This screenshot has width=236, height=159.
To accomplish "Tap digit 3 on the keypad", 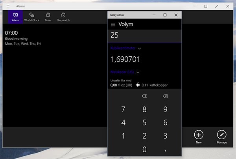I will [165, 136].
